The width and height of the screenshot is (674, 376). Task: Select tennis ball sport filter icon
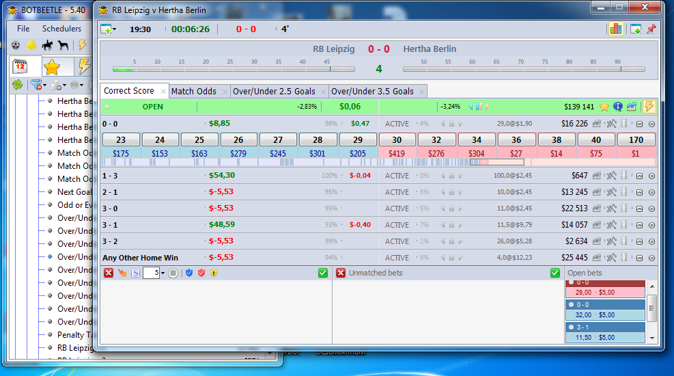[31, 45]
